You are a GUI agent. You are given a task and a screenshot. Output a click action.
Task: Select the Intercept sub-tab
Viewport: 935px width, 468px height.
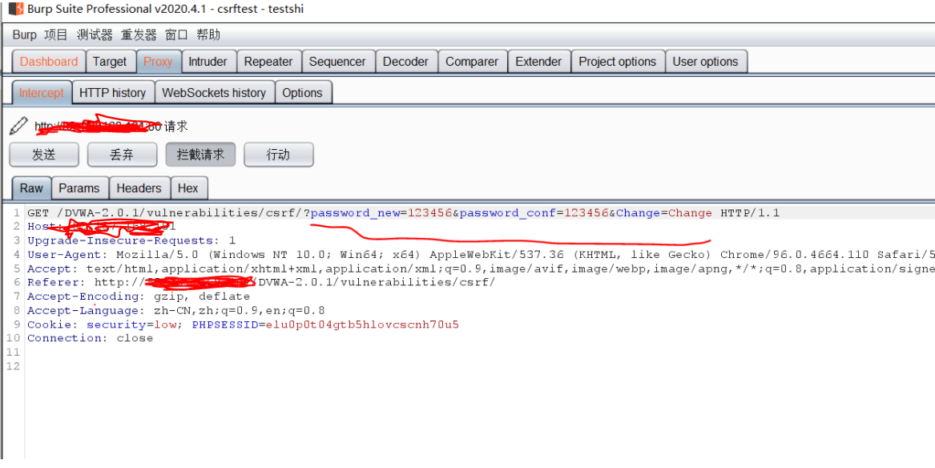click(x=42, y=92)
